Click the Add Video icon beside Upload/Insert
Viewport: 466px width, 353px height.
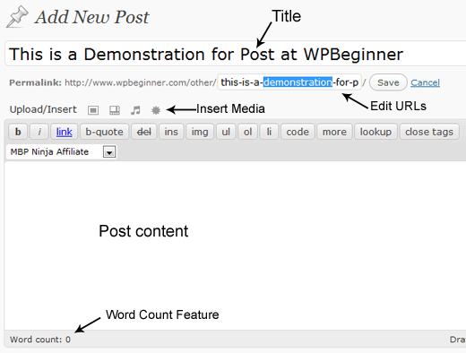(115, 110)
